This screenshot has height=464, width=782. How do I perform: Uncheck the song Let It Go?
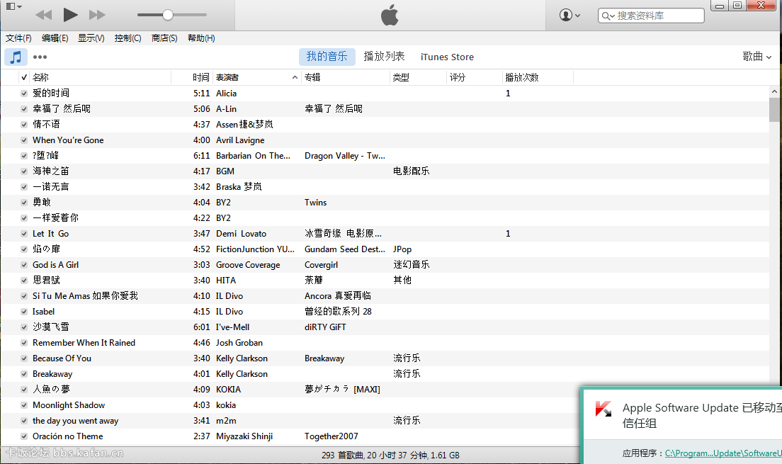(x=24, y=234)
